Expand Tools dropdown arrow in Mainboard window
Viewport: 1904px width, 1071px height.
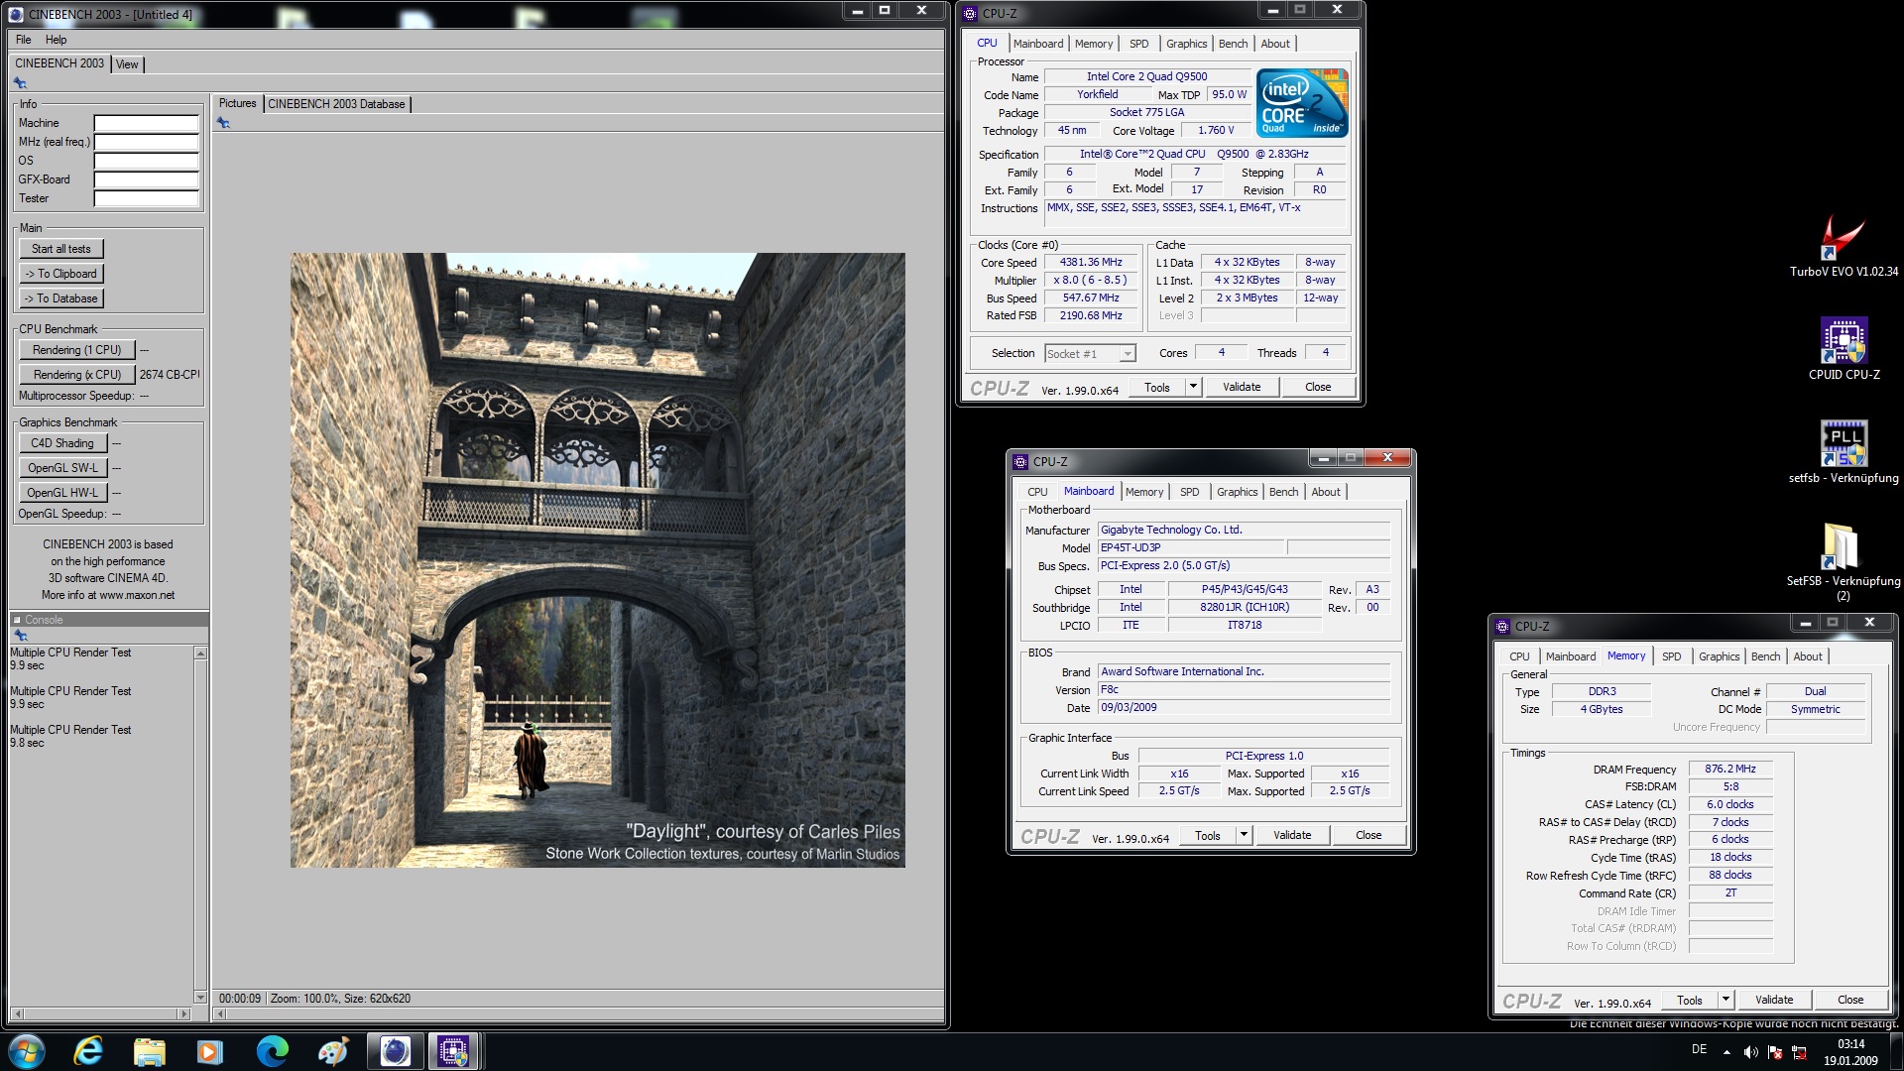[1244, 835]
